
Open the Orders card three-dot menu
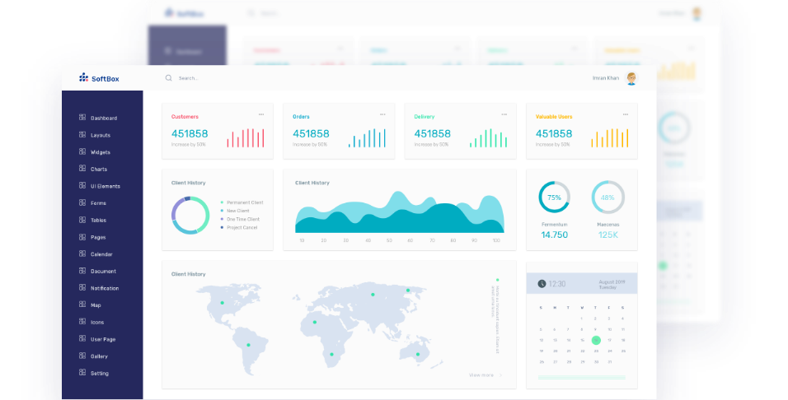[x=382, y=114]
